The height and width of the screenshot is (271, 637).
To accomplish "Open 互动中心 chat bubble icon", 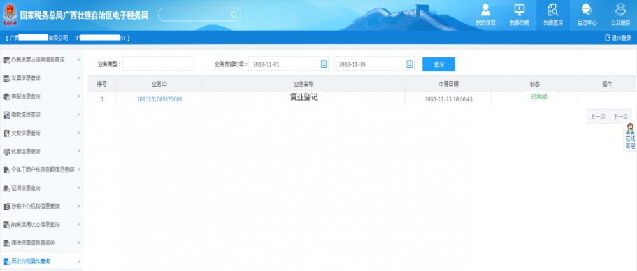I will [x=587, y=10].
